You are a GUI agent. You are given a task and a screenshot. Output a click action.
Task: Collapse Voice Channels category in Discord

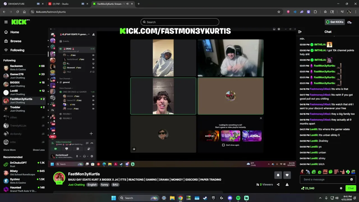click(x=66, y=88)
